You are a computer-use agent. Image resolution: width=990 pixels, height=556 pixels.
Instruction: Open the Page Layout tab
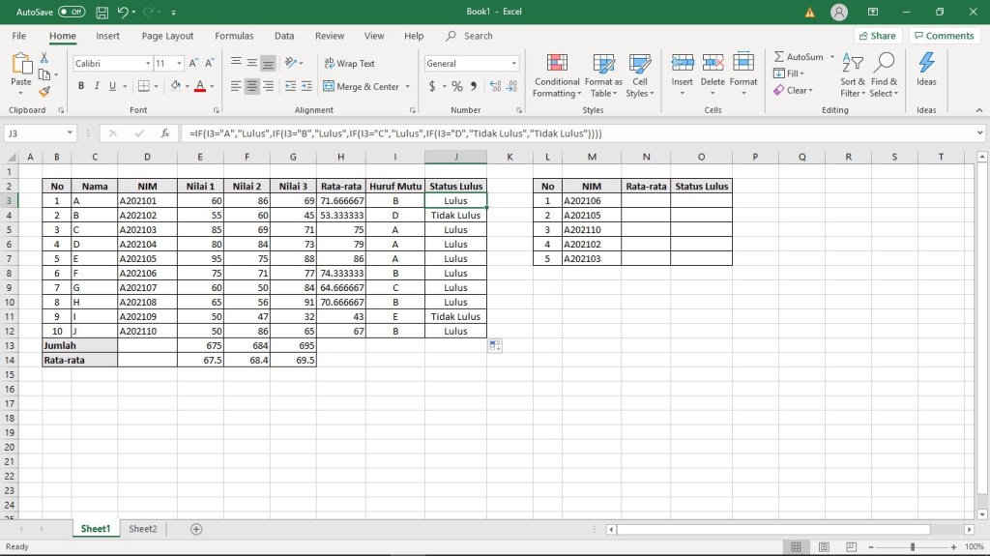click(167, 36)
